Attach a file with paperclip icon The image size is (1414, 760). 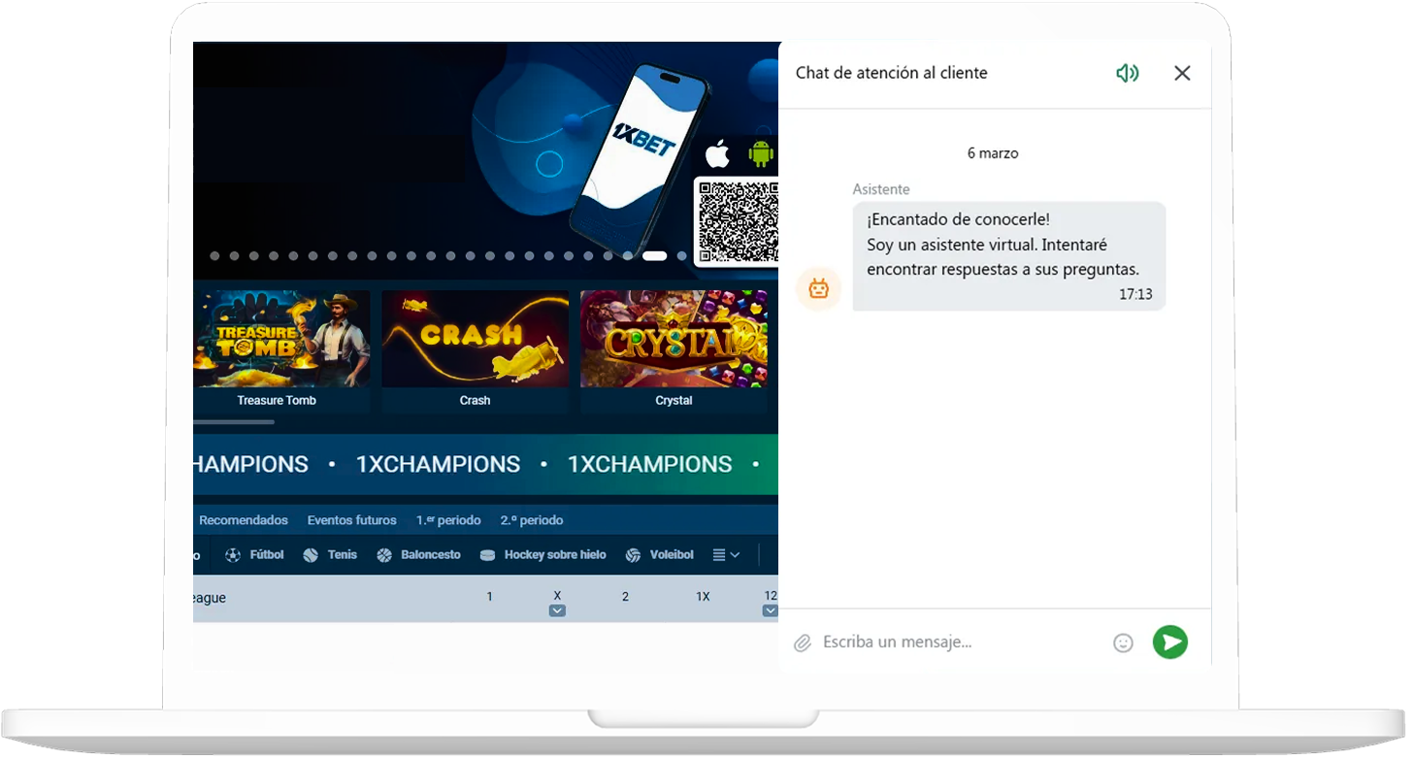coord(803,643)
